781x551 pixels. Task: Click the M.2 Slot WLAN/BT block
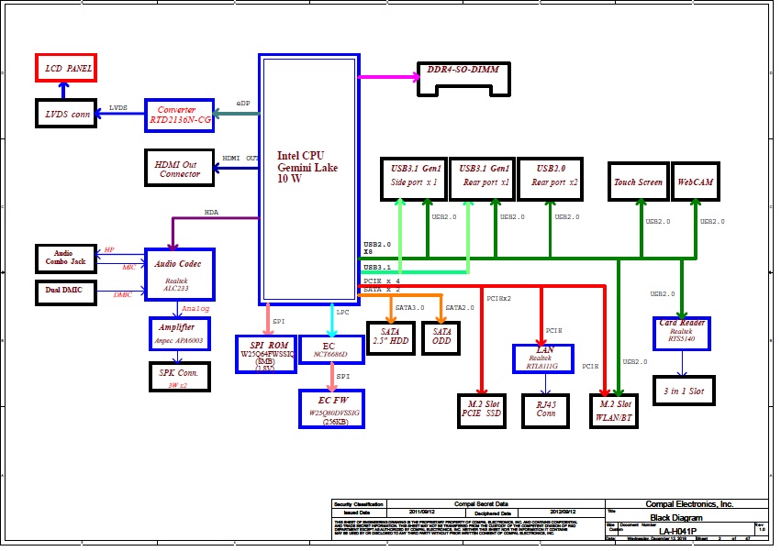pyautogui.click(x=614, y=411)
